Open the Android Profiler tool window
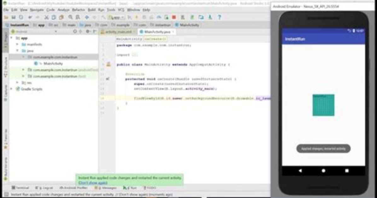Viewport: 377px width, 198px height. coord(73,188)
